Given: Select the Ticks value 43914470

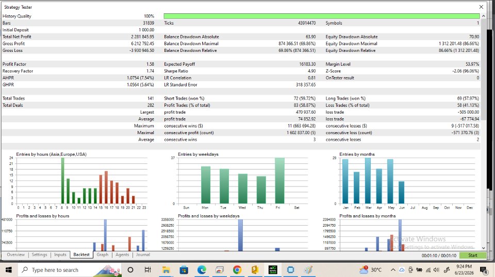Looking at the screenshot, I should coord(306,23).
